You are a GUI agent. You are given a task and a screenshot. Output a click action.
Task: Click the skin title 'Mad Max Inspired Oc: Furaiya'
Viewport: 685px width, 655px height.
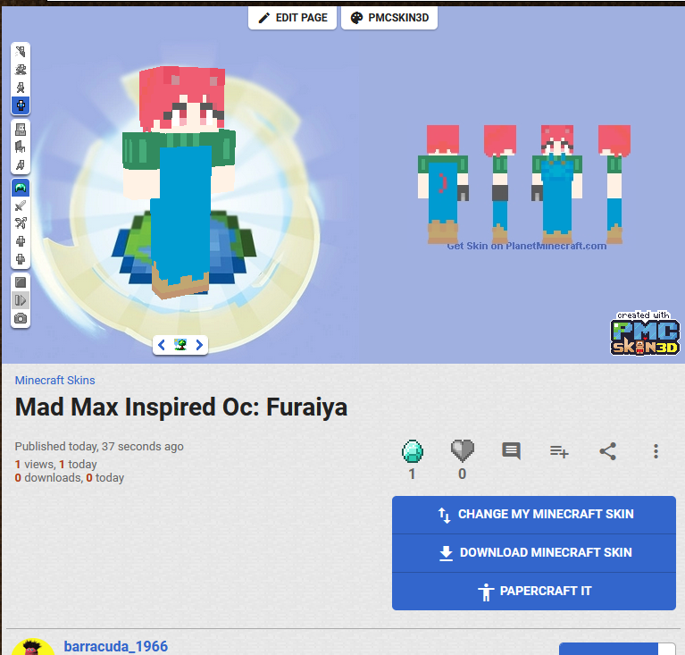(x=181, y=407)
